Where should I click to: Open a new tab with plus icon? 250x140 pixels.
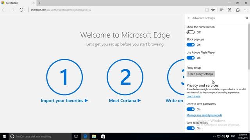39,3
